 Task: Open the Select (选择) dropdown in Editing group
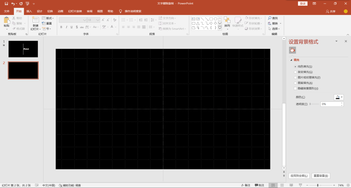point(274,29)
